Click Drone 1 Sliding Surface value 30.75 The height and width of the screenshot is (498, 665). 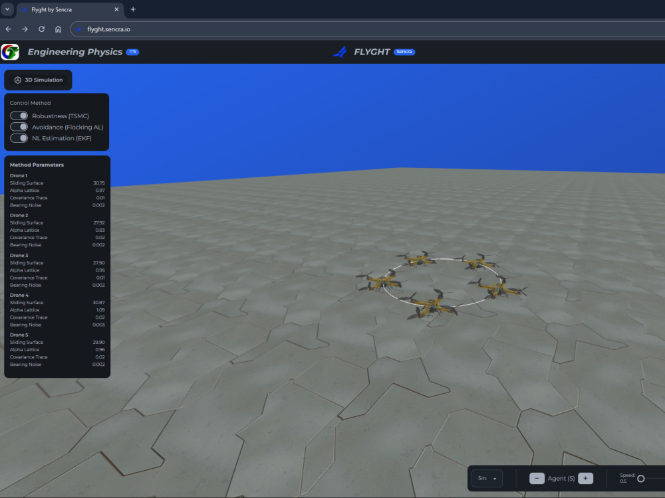click(99, 183)
